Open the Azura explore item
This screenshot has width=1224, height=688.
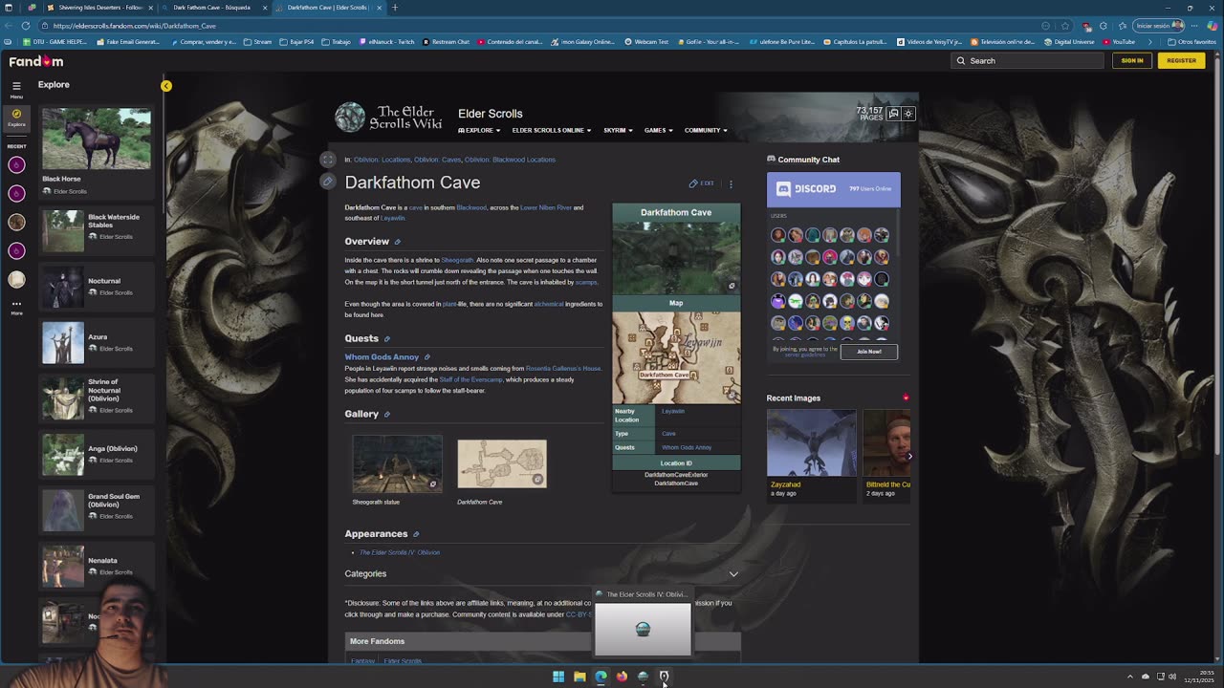coord(96,342)
